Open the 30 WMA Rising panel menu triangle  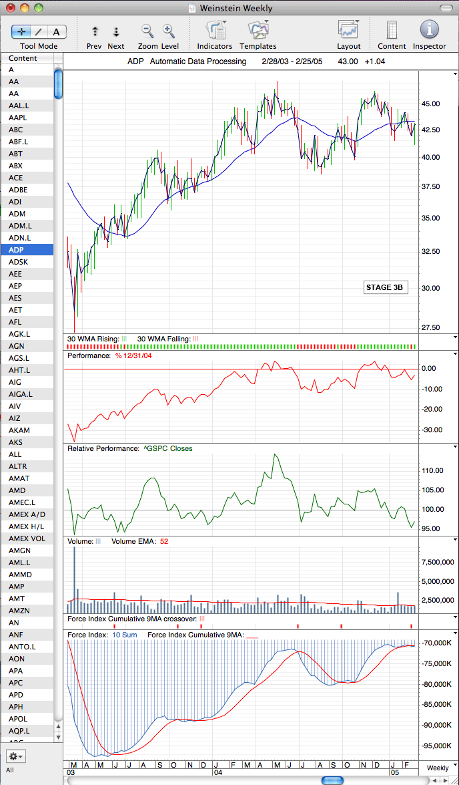[x=455, y=338]
